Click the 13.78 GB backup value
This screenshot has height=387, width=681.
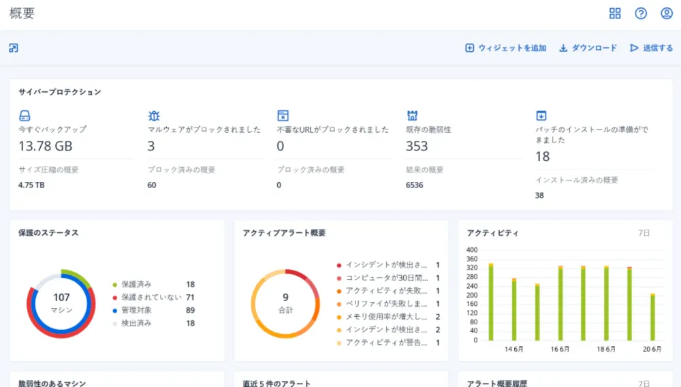click(45, 146)
